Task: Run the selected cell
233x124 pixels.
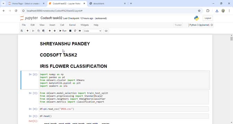Action: [x=63, y=31]
